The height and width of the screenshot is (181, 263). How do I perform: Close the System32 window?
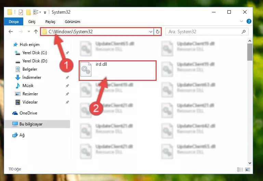245,12
